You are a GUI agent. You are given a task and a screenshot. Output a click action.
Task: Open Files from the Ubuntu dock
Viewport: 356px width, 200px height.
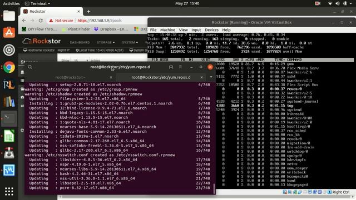(x=9, y=16)
